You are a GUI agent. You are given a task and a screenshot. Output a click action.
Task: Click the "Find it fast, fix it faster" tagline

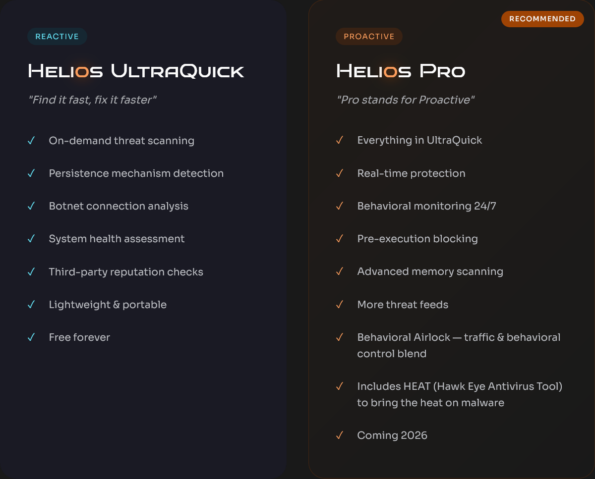coord(92,100)
